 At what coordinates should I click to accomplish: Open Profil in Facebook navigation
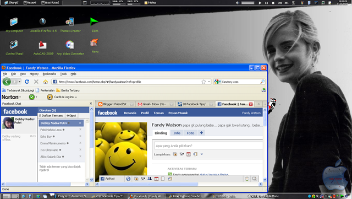coord(145,113)
